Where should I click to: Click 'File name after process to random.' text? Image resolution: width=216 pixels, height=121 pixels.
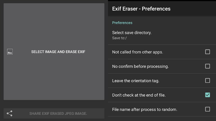[144, 109]
